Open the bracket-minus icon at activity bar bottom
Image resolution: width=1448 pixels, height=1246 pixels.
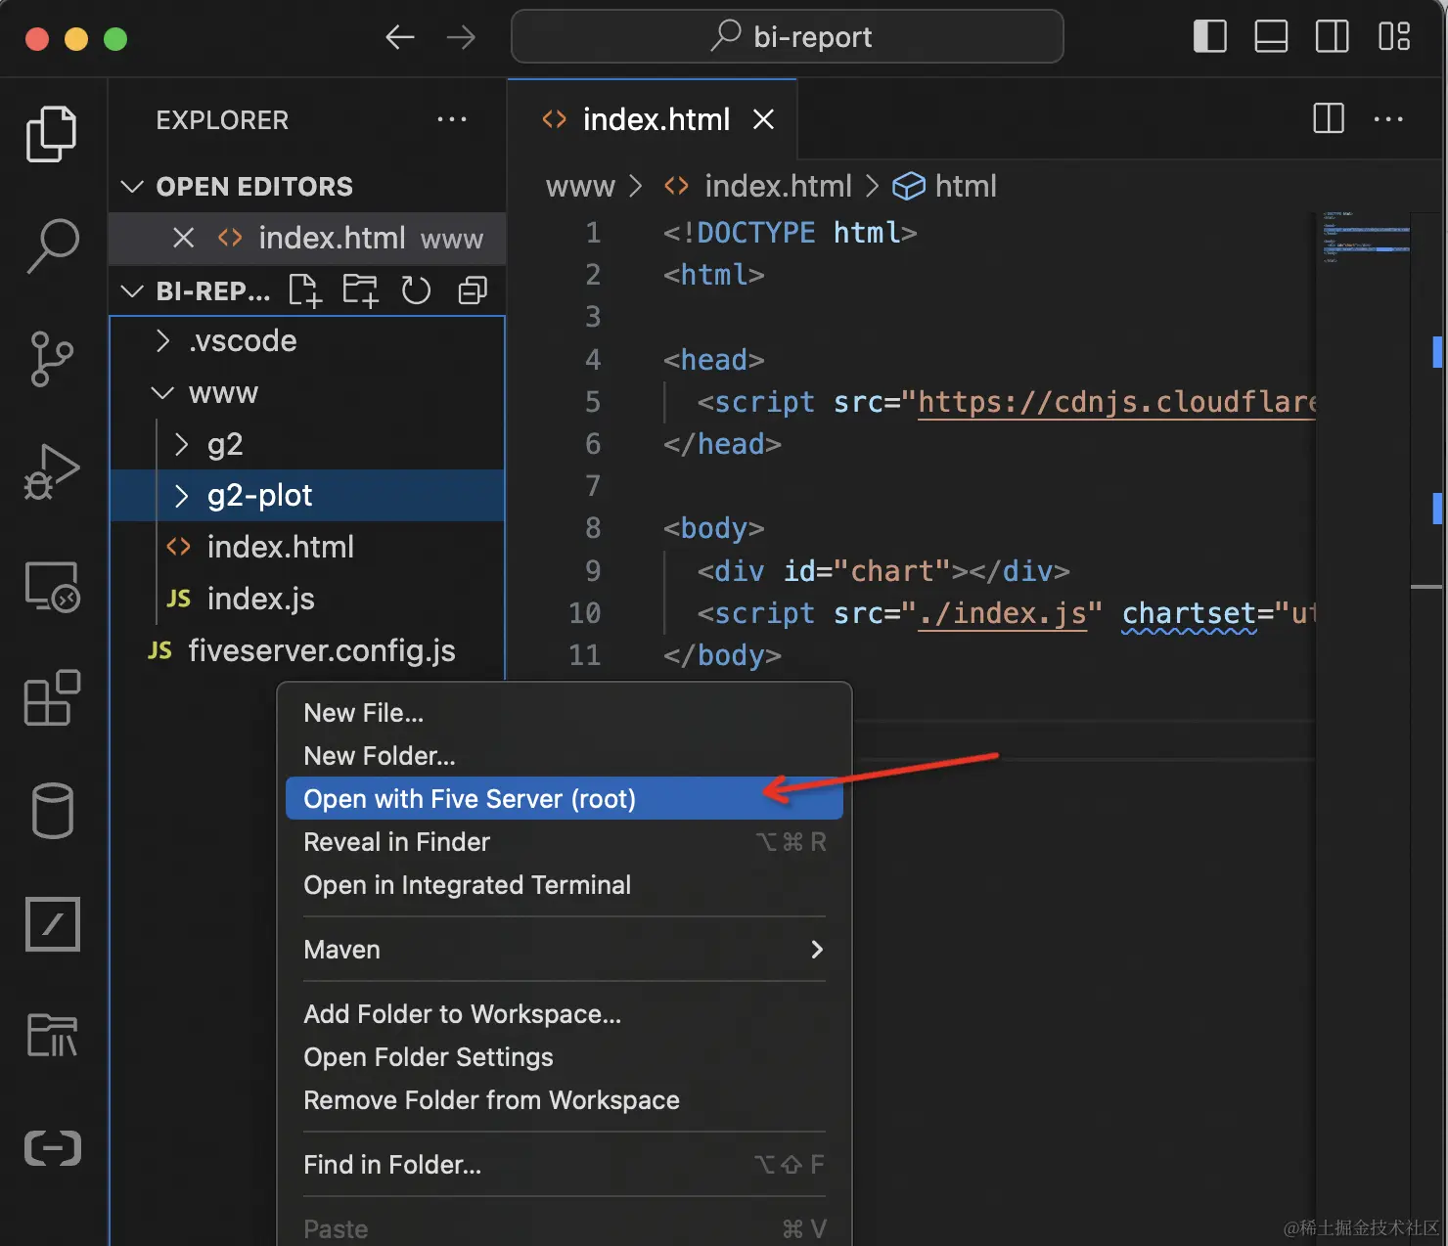52,1148
